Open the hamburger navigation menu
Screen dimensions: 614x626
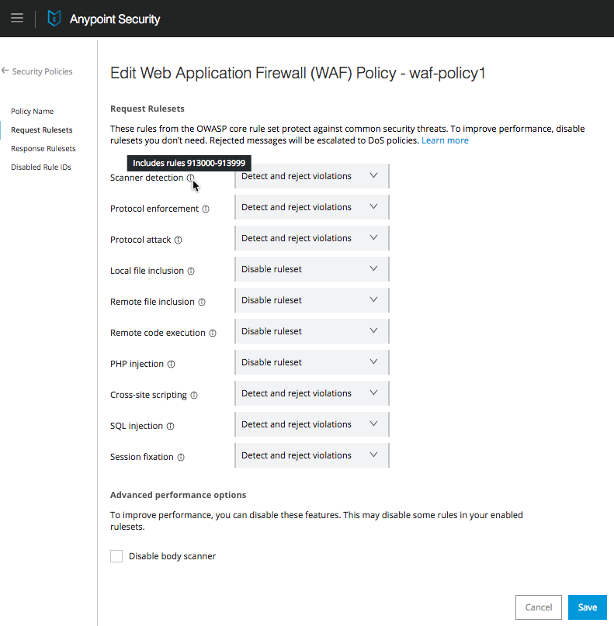click(17, 18)
